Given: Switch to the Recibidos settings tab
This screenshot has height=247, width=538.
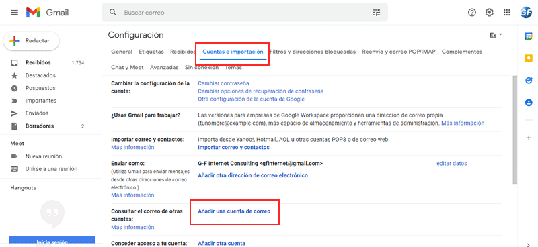Looking at the screenshot, I should pyautogui.click(x=183, y=52).
